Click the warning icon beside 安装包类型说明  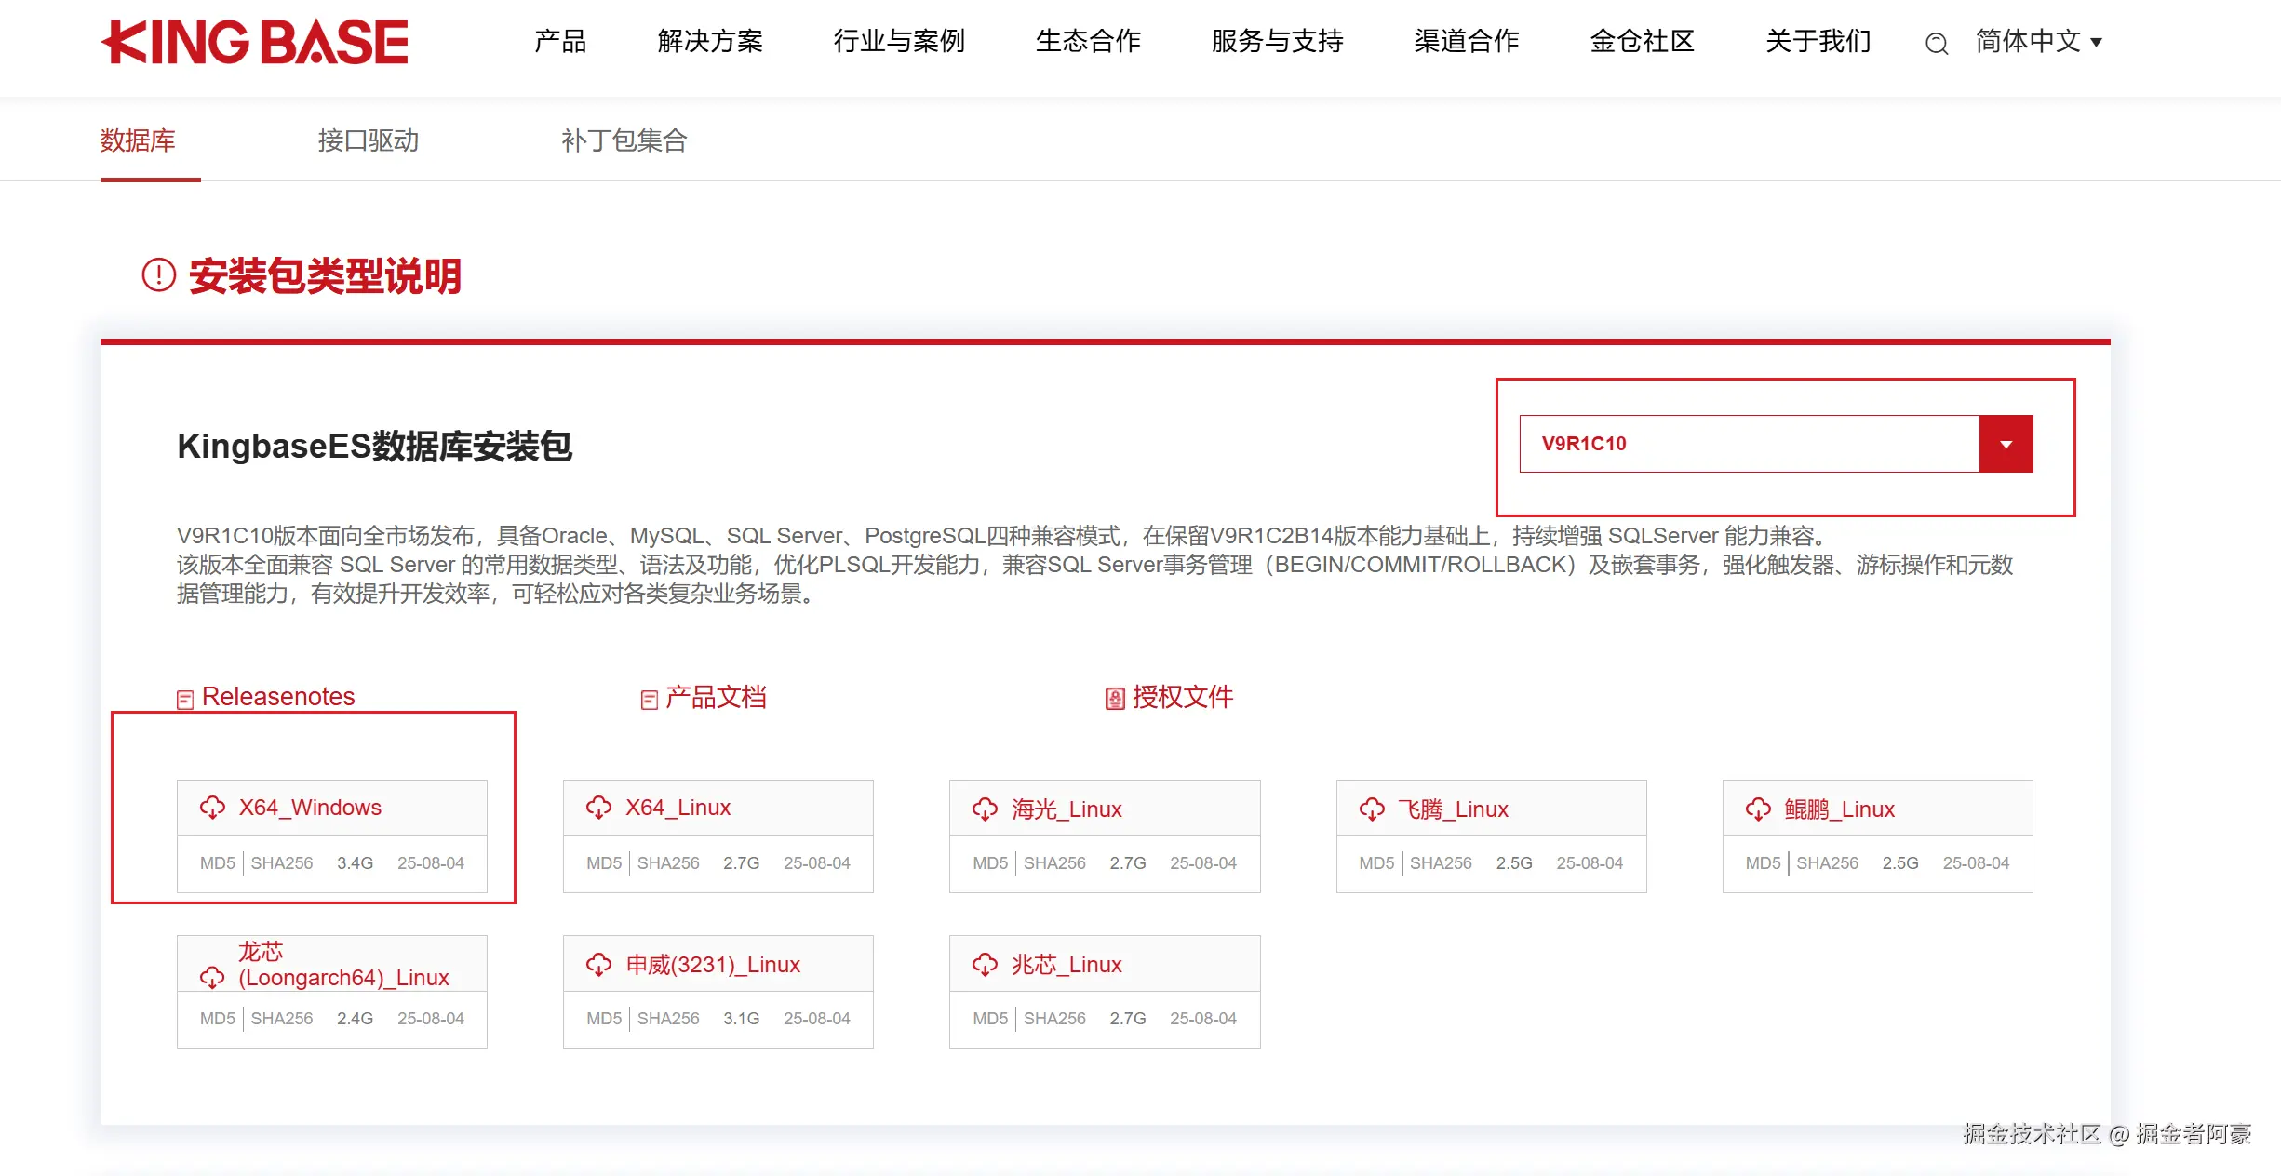[x=159, y=274]
